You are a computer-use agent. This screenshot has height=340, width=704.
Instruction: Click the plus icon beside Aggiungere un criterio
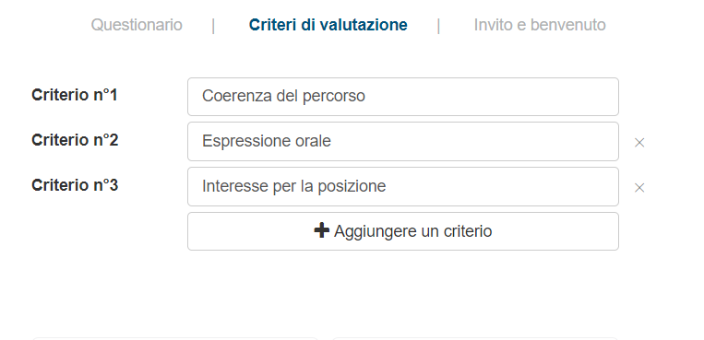point(321,230)
